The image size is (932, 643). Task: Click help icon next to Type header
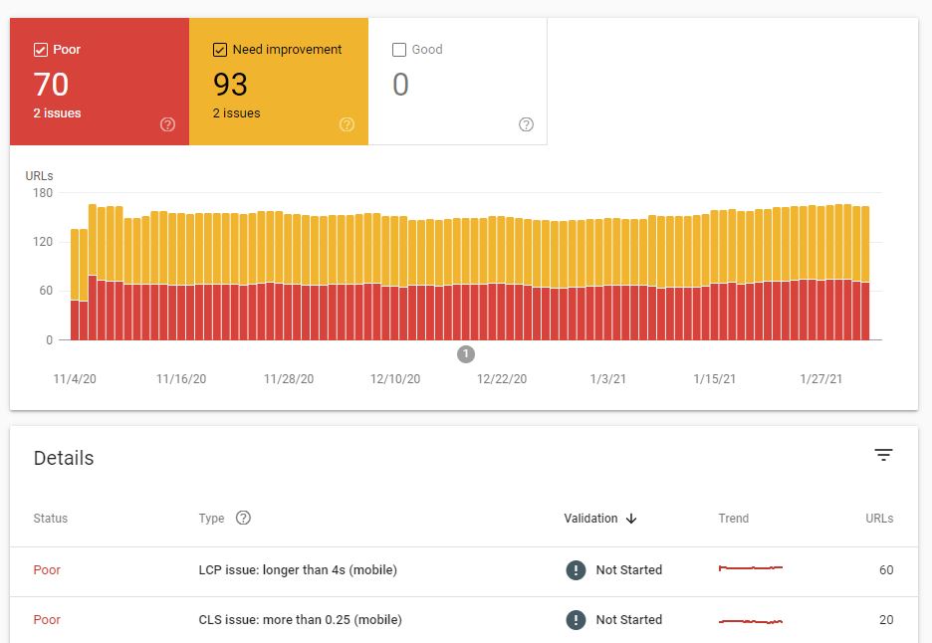coord(243,518)
